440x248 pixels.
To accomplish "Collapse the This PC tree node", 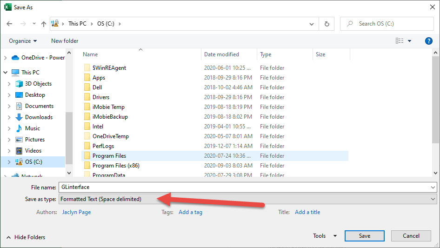I will pyautogui.click(x=6, y=73).
